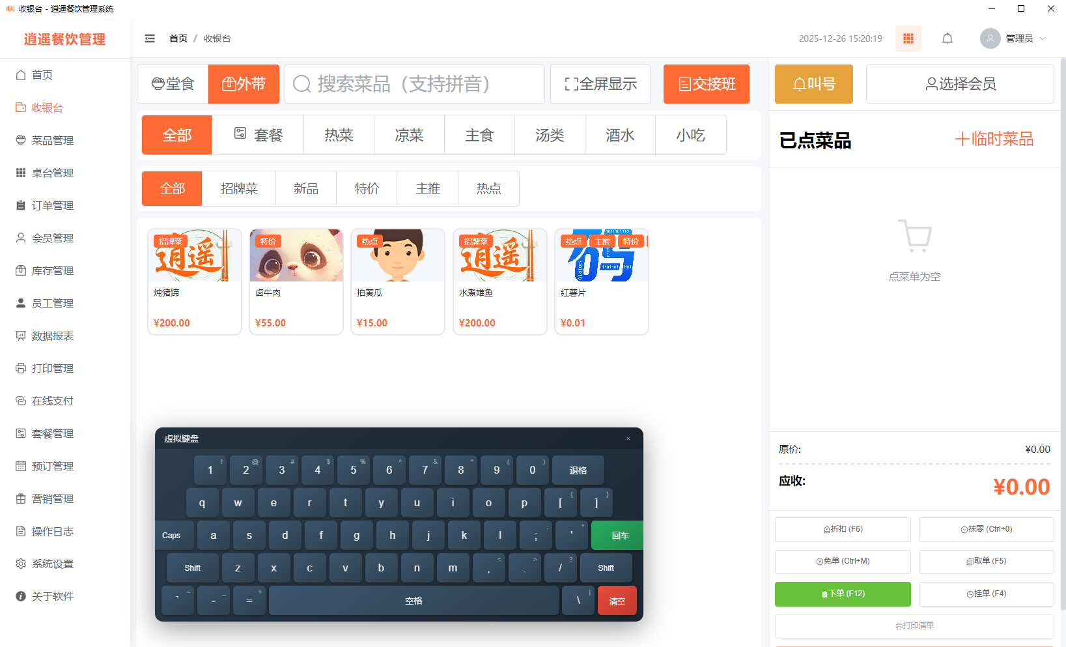Image resolution: width=1066 pixels, height=647 pixels.
Task: Open the 管理员 account dropdown
Action: coord(1013,38)
